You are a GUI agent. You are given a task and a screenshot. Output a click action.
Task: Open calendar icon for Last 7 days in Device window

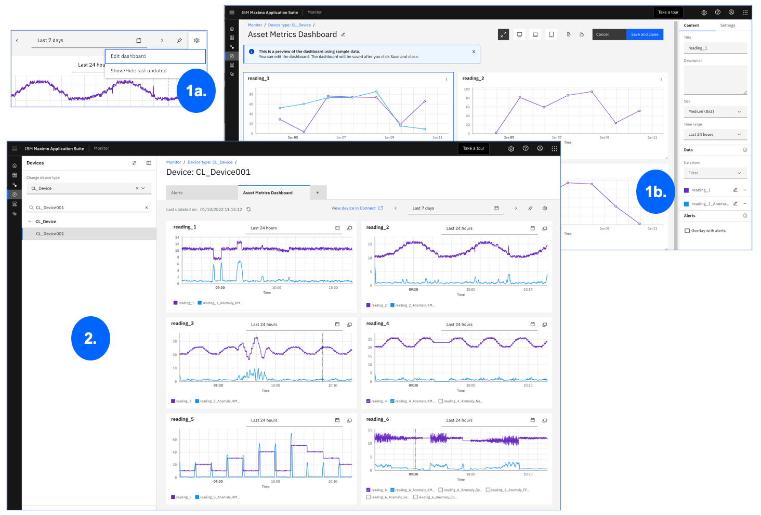(496, 208)
